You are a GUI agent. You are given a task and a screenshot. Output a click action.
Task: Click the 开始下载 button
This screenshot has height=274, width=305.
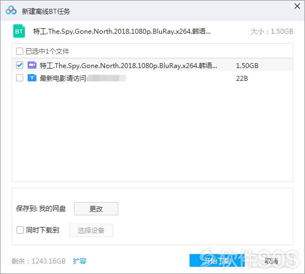pos(217,261)
